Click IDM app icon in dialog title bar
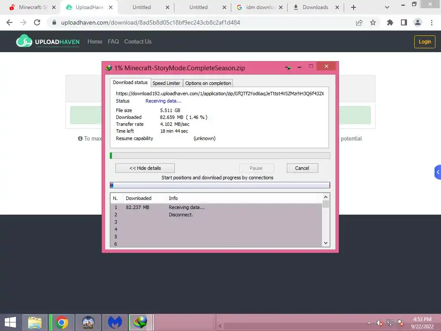This screenshot has height=331, width=441. coord(109,68)
